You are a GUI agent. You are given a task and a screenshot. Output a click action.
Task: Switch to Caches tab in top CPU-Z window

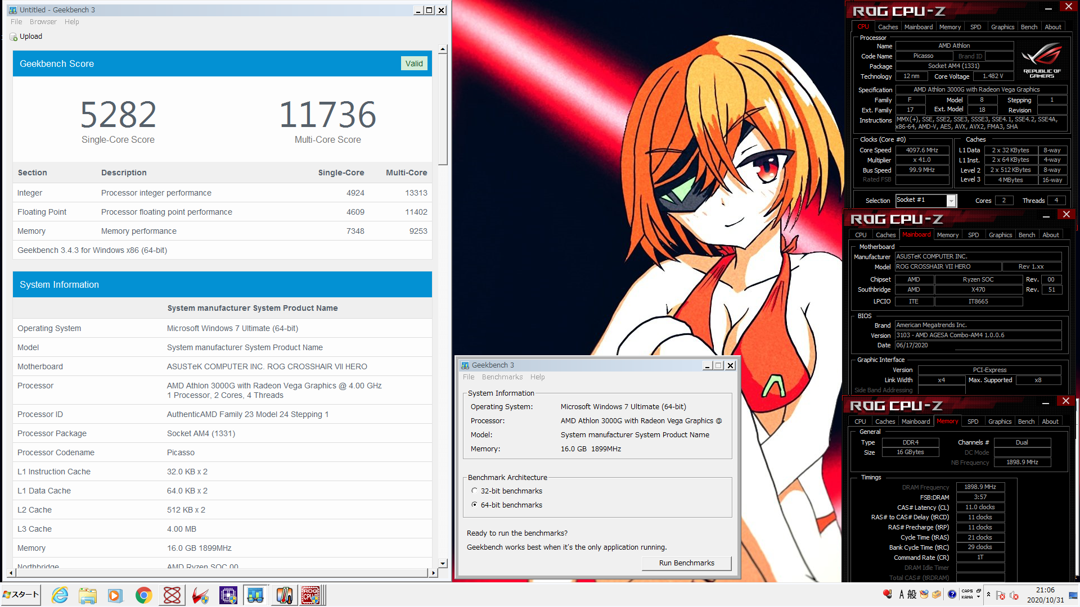[888, 27]
